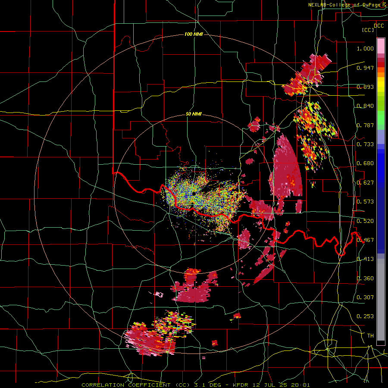Click the 0.733 legend value
This screenshot has height=388, width=388.
[x=365, y=144]
